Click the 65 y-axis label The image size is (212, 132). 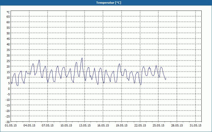tap(8, 17)
